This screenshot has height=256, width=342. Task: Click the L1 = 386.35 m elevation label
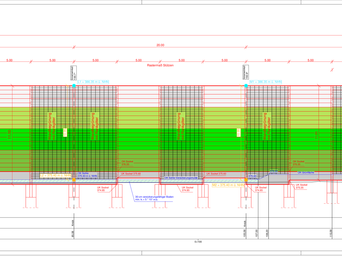pyautogui.click(x=93, y=82)
